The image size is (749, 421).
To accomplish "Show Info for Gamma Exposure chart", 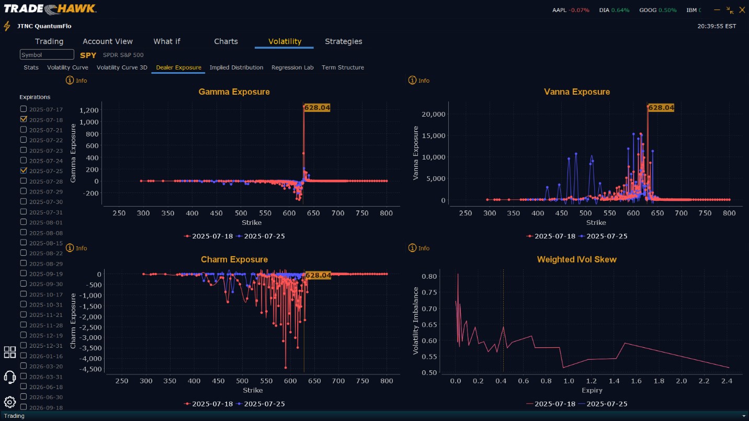I will point(76,81).
